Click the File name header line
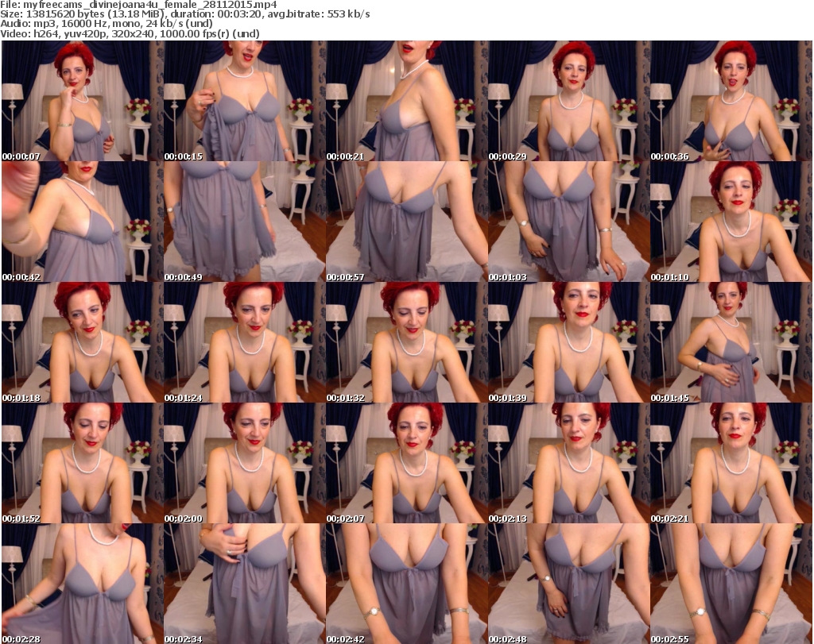814x644 pixels. point(138,5)
